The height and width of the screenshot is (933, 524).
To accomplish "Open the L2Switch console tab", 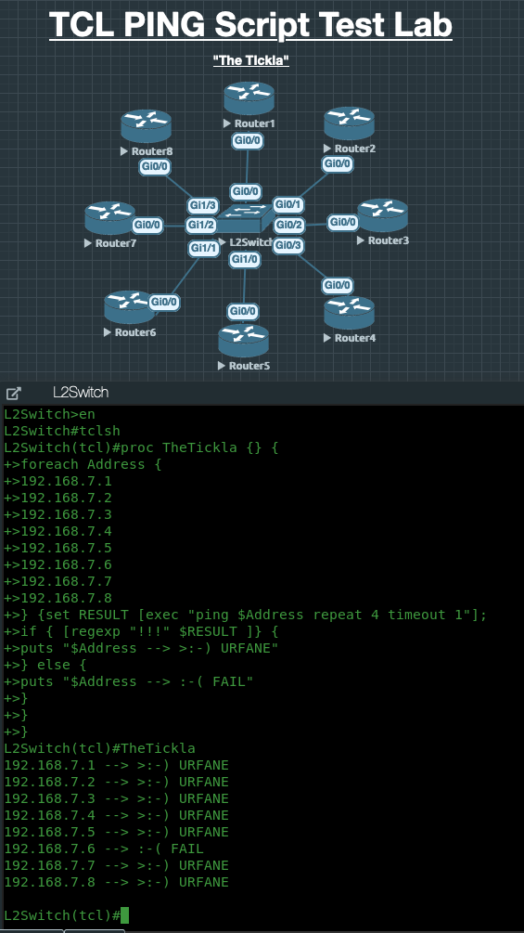I will pos(81,393).
